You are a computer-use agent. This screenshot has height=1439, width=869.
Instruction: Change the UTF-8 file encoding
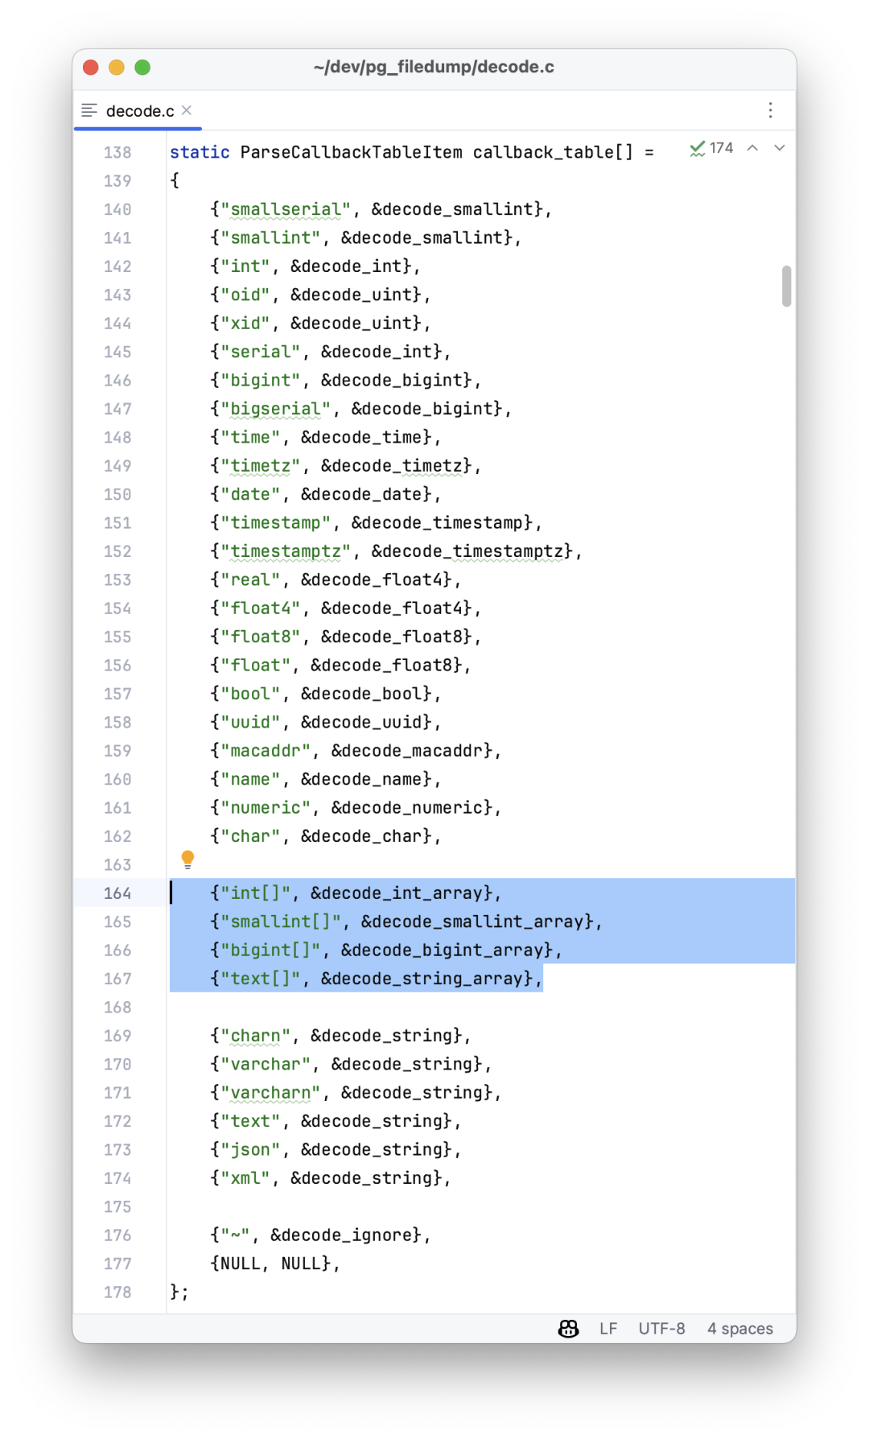coord(661,1329)
